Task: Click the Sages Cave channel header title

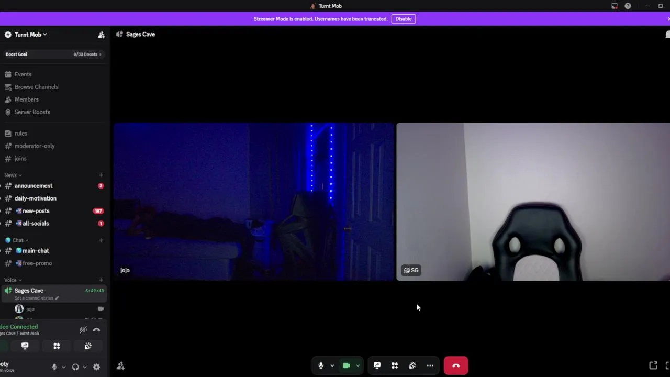Action: point(140,34)
